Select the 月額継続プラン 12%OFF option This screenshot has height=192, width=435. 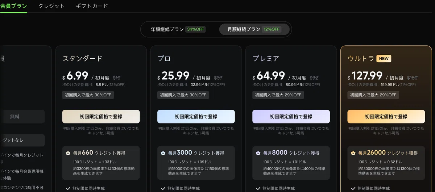[x=254, y=29]
